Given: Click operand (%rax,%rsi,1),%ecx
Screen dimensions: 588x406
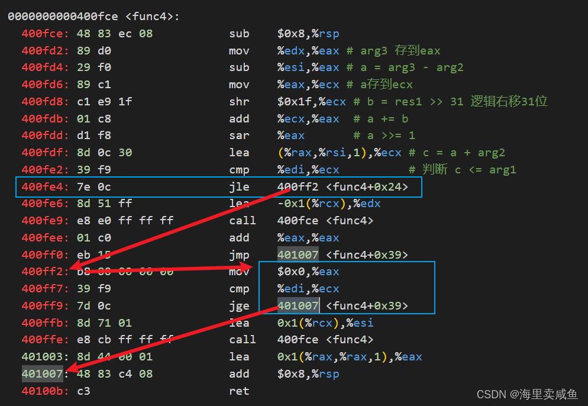Looking at the screenshot, I should (340, 153).
